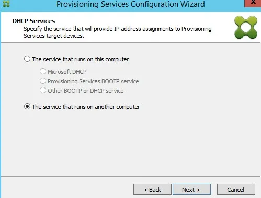This screenshot has width=261, height=198.
Task: Choose the Microsoft DHCP radio circle
Action: click(x=43, y=71)
